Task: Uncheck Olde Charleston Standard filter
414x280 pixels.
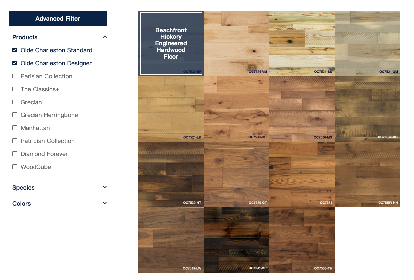Action: coord(15,50)
